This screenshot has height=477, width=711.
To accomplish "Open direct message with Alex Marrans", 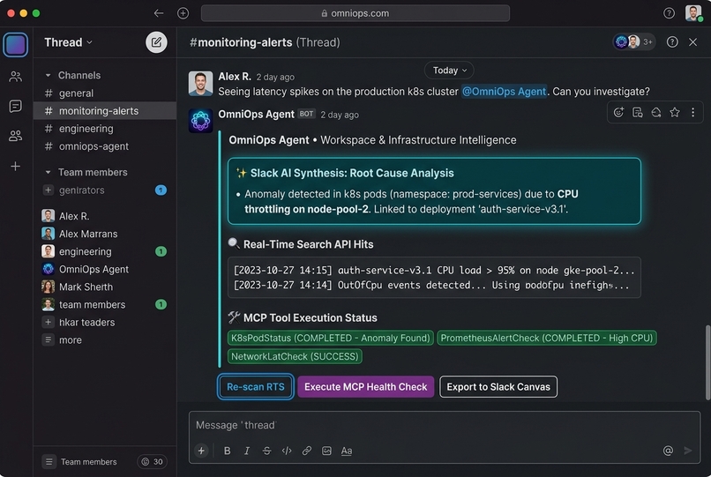I will [105, 234].
